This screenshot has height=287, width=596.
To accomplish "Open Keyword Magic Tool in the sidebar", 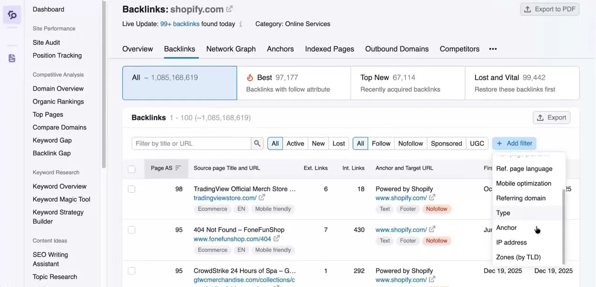I will [61, 199].
